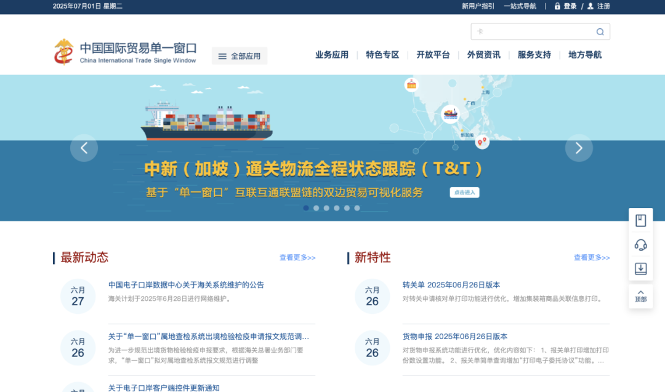
Task: Click the left carousel arrow
Action: (x=84, y=148)
